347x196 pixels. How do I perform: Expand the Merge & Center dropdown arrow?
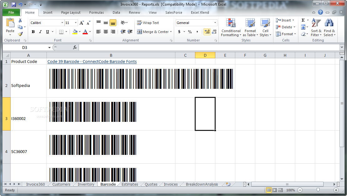(171, 32)
